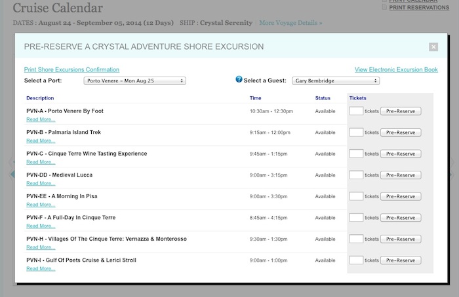Screen dimensions: 459x297
Task: Click tickets field for PVN-DD Medieval Lucca
Action: pyautogui.click(x=356, y=175)
